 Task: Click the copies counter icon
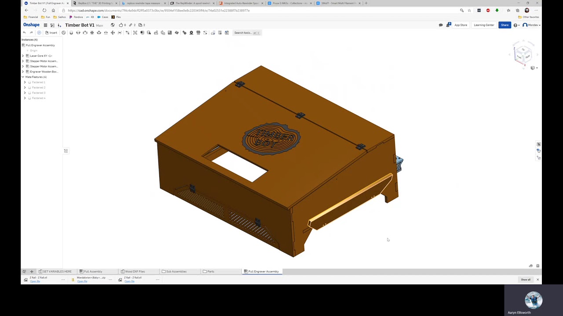142,25
